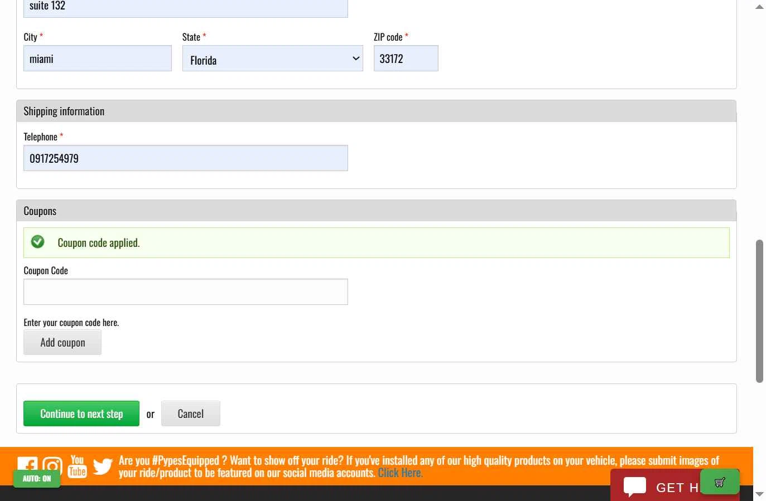Click the Coupons section header

point(377,211)
